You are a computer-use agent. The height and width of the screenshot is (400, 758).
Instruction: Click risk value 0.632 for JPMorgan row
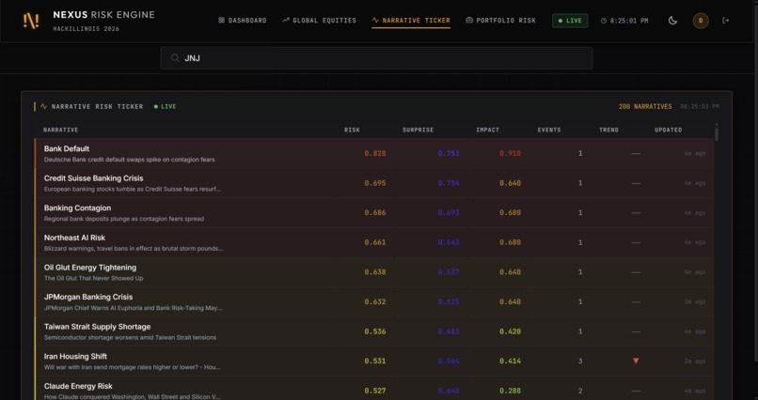[x=375, y=302]
